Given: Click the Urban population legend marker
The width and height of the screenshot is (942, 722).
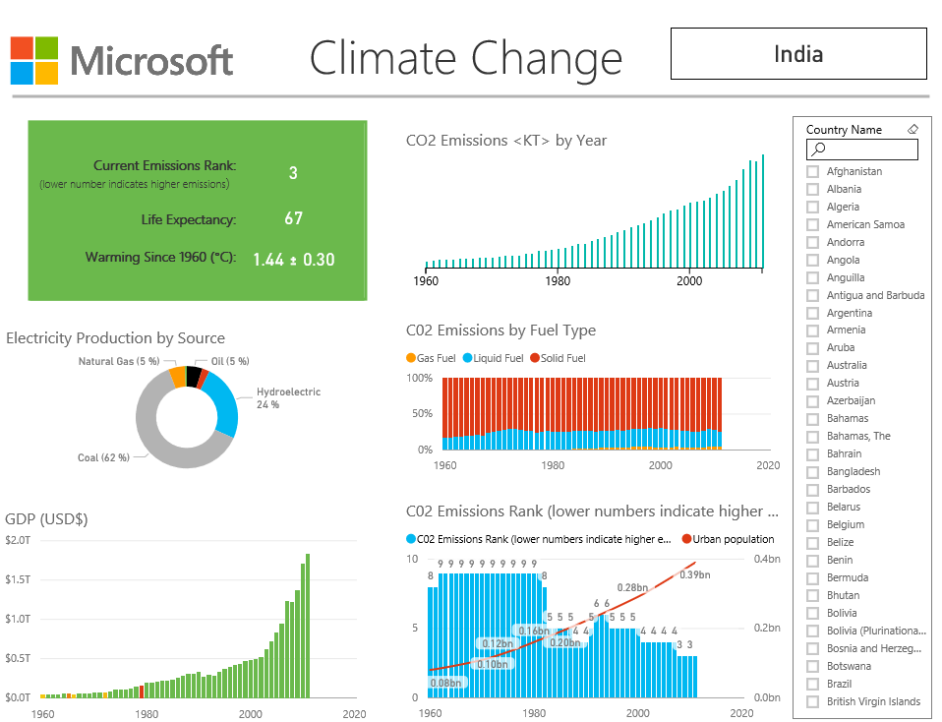Looking at the screenshot, I should coord(686,539).
